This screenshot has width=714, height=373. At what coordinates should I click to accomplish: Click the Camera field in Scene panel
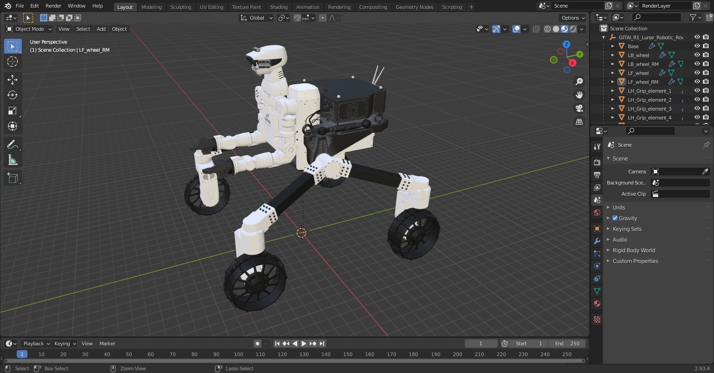coord(680,172)
